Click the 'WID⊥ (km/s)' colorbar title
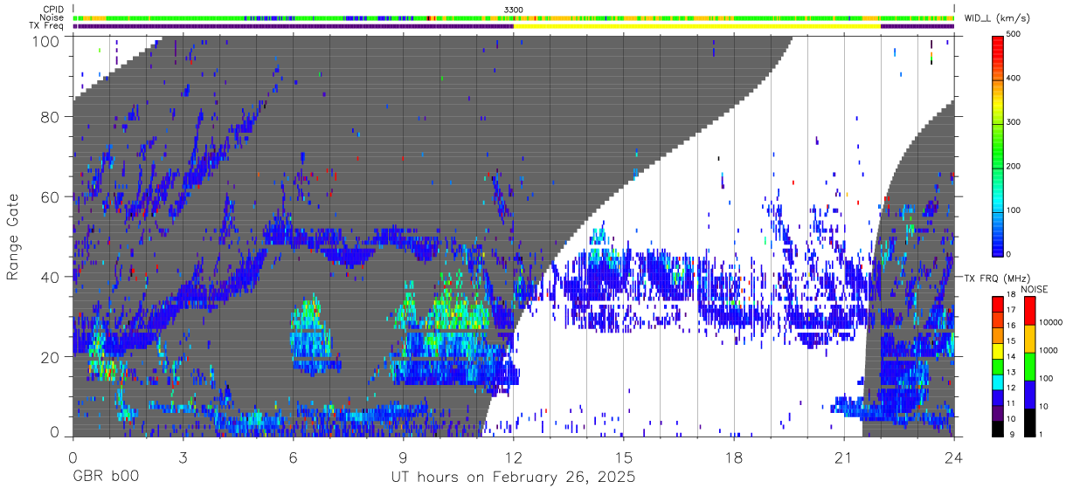Viewport: 1073px width, 495px height. (999, 17)
